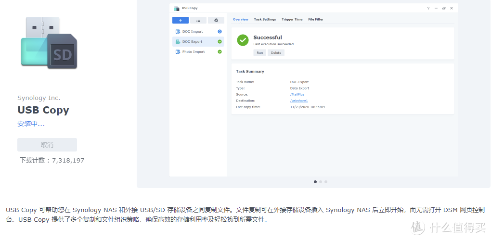Open the Task Settings tab
This screenshot has width=491, height=240.
coord(265,20)
